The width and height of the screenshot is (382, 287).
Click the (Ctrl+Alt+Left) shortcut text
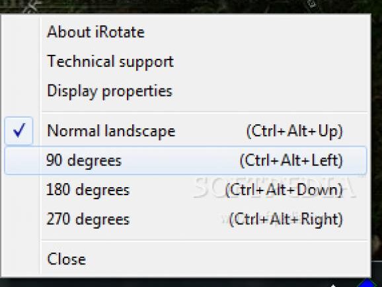(291, 161)
